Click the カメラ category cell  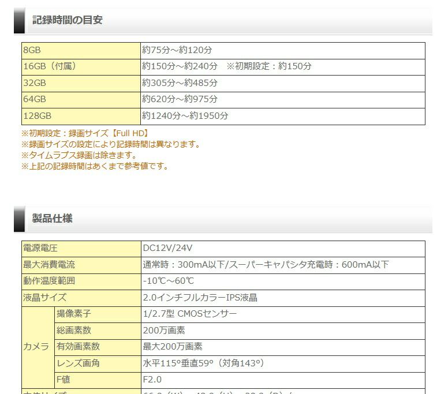(x=36, y=347)
